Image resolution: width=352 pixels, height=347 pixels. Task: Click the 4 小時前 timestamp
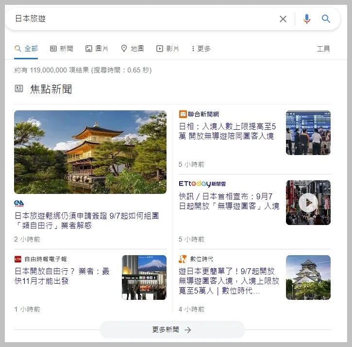point(191,309)
